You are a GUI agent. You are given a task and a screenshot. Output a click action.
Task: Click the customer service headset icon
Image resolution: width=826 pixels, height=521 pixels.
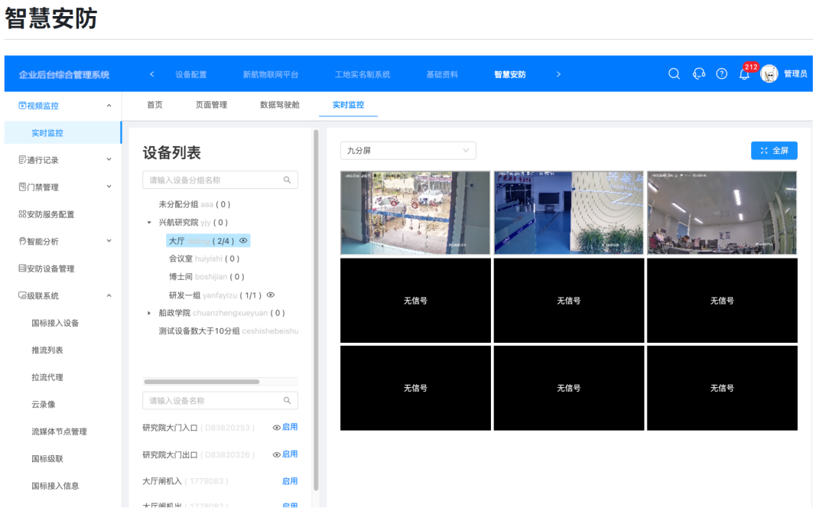pos(698,74)
